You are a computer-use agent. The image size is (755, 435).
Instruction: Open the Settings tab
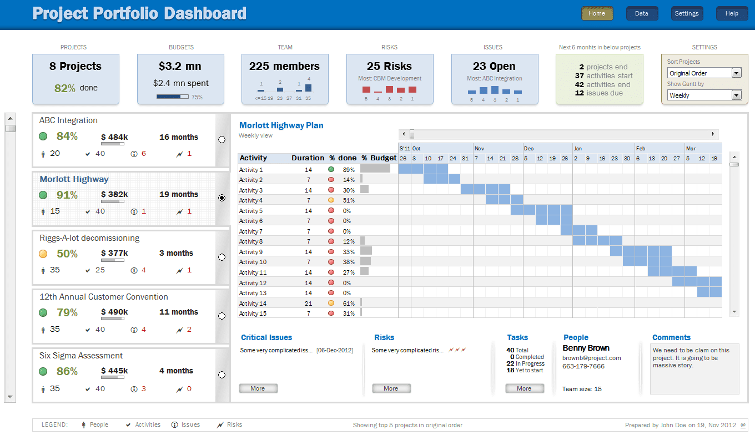(687, 13)
